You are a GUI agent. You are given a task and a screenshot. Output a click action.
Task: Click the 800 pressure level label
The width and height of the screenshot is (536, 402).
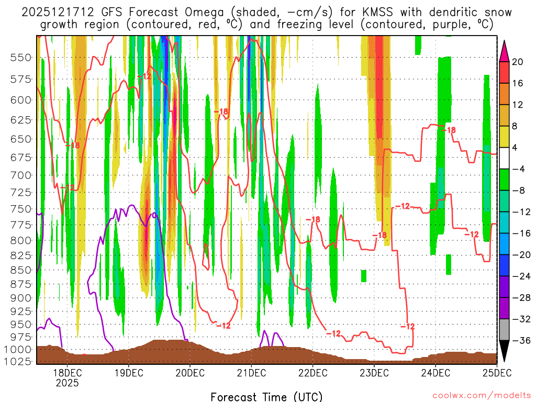(x=21, y=240)
